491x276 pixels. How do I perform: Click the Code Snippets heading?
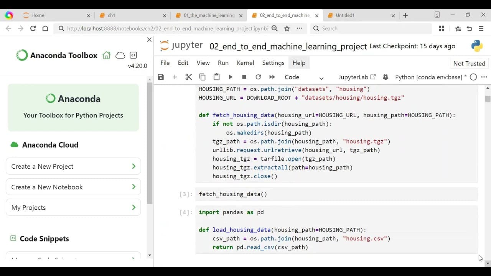point(44,238)
